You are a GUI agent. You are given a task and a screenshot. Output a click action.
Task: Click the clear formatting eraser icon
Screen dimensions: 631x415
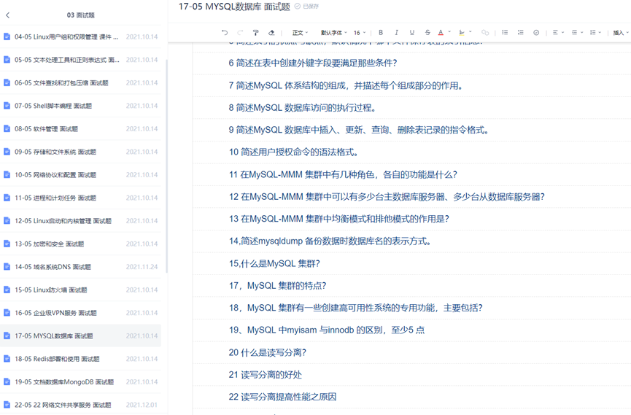tap(271, 33)
